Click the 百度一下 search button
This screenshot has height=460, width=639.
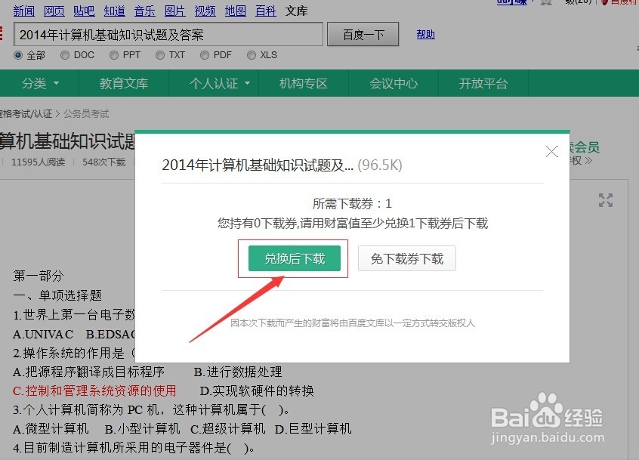pyautogui.click(x=363, y=35)
